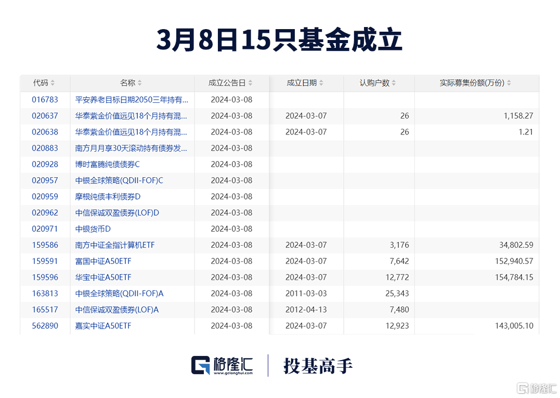The height and width of the screenshot is (398, 560).
Task: Click the 代码 column header label
Action: click(x=41, y=83)
